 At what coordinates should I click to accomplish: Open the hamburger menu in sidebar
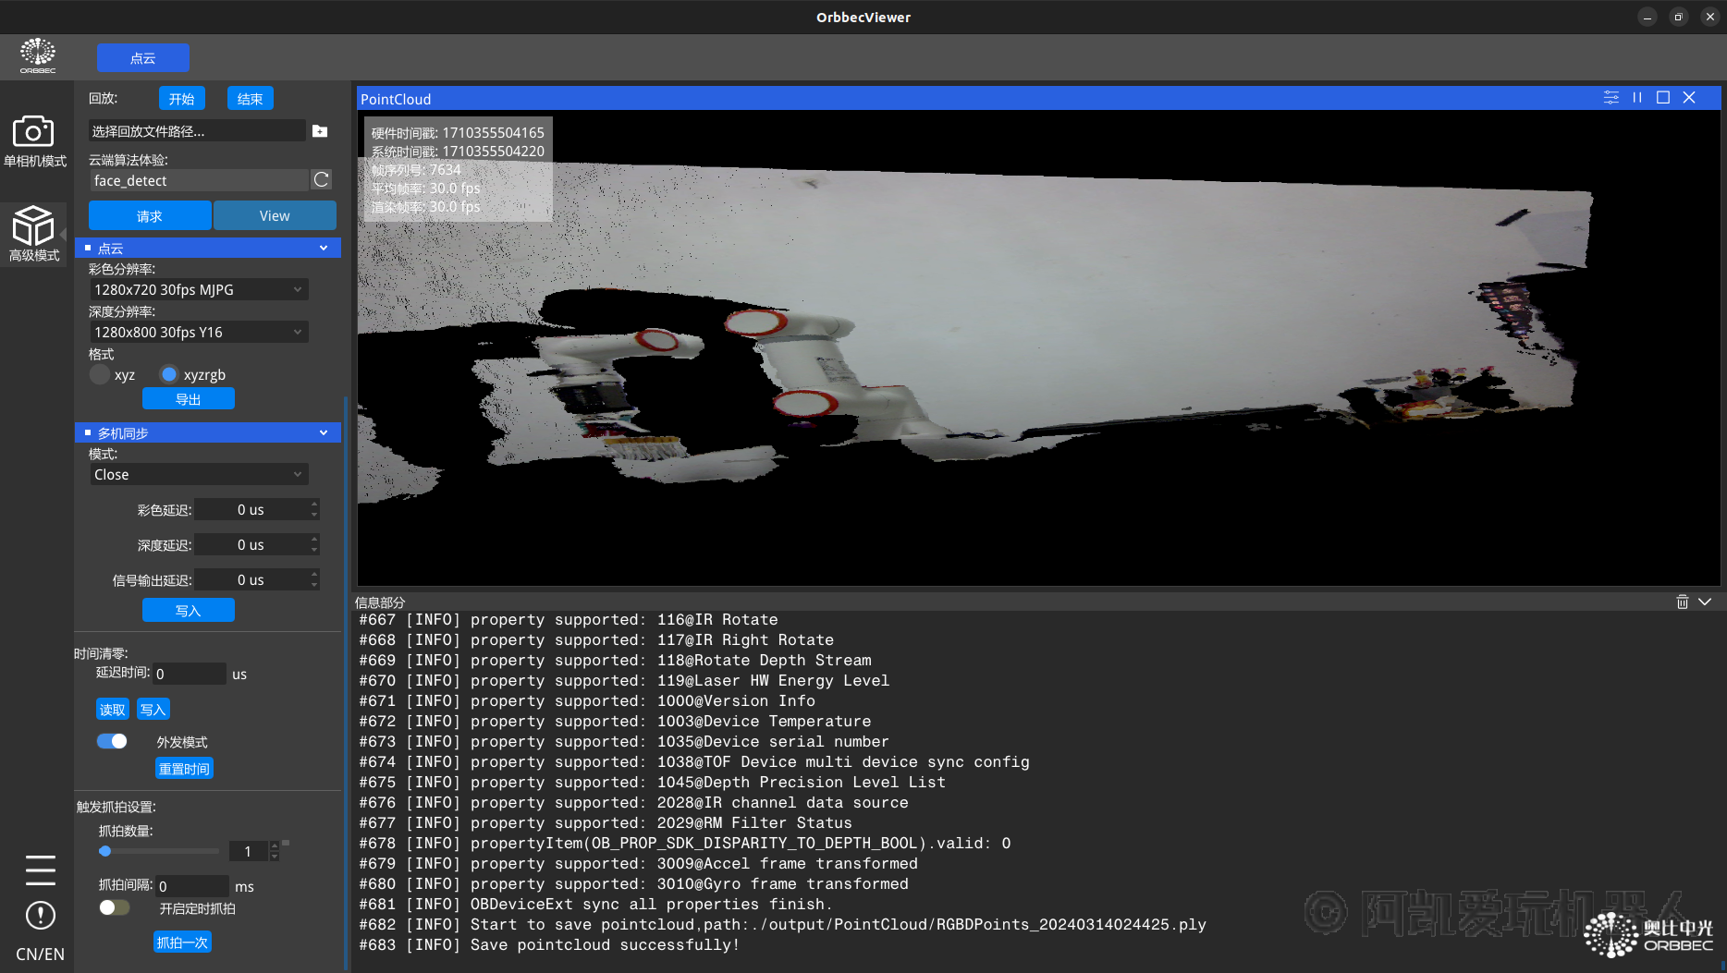[x=40, y=870]
